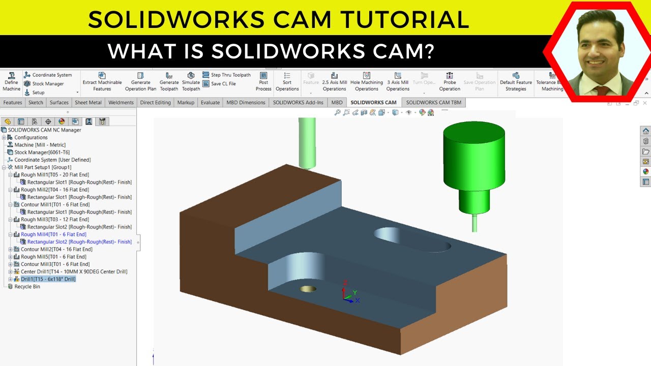The height and width of the screenshot is (366, 651).
Task: Open the Coordinate System command
Action: point(48,75)
